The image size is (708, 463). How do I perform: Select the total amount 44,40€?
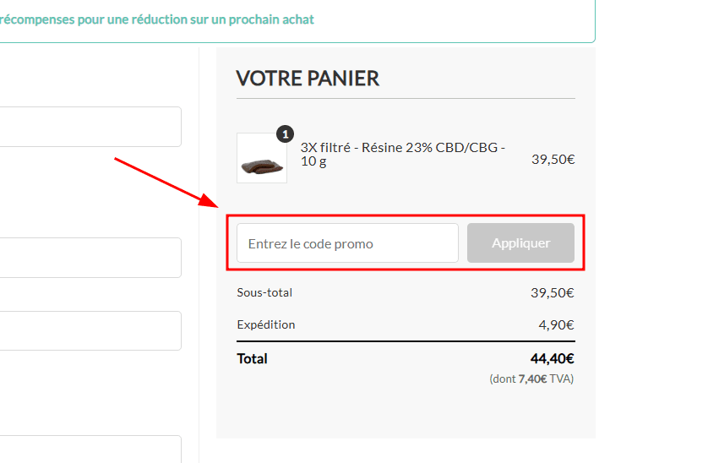click(x=553, y=358)
